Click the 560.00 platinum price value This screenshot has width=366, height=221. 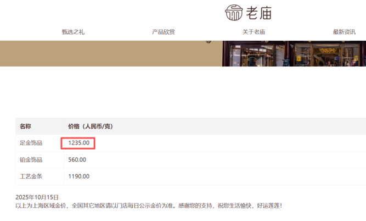click(x=77, y=160)
